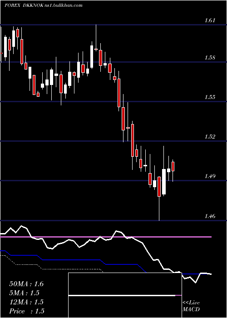Viewport: 227px width, 318px height.
Task: Click the last red candlestick on the chart
Action: 173,167
